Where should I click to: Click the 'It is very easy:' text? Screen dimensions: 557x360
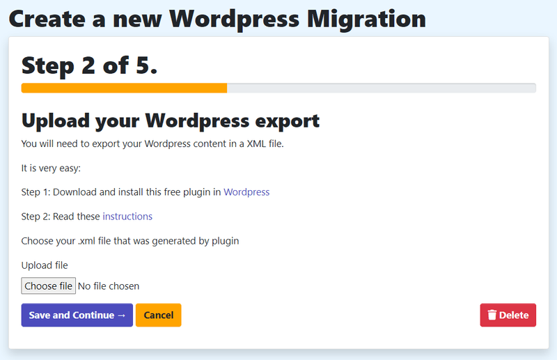pyautogui.click(x=51, y=168)
